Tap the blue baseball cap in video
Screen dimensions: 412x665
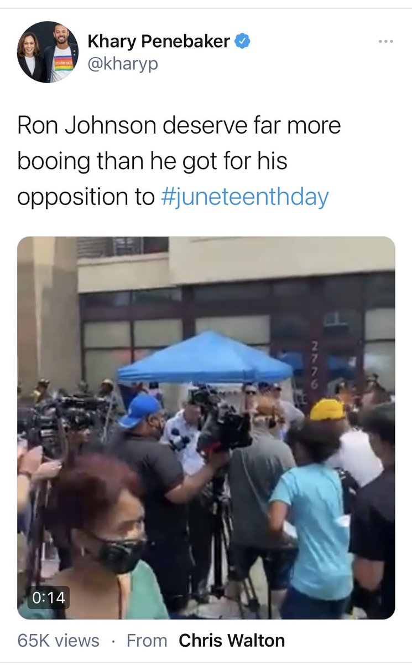[x=139, y=411]
